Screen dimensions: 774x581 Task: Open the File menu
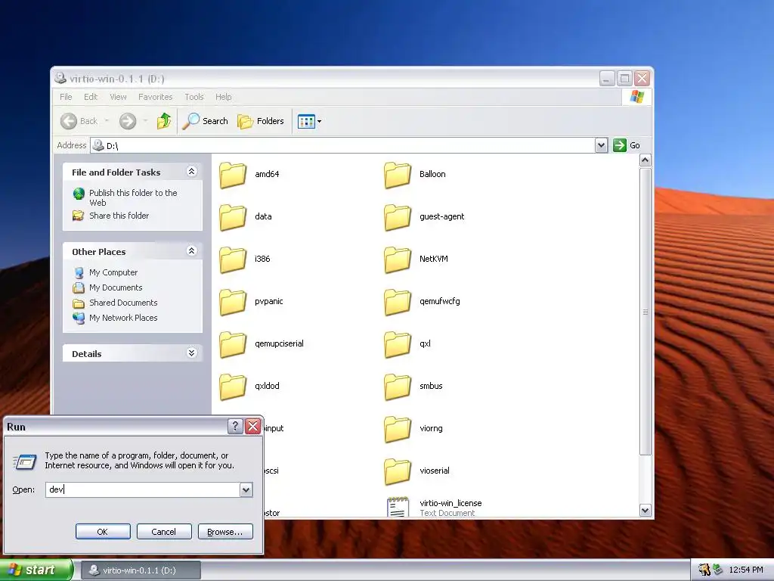(x=66, y=97)
